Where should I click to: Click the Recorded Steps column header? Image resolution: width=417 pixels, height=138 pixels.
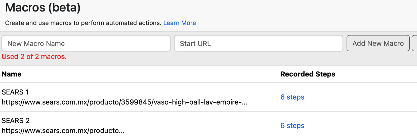[x=308, y=74]
